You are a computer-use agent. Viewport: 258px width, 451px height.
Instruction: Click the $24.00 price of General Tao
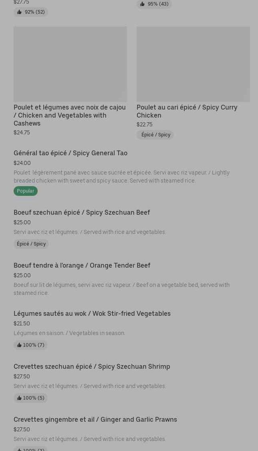22,163
